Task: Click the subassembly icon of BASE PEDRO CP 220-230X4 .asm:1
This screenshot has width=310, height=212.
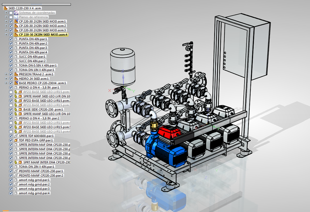Action: click(16, 83)
